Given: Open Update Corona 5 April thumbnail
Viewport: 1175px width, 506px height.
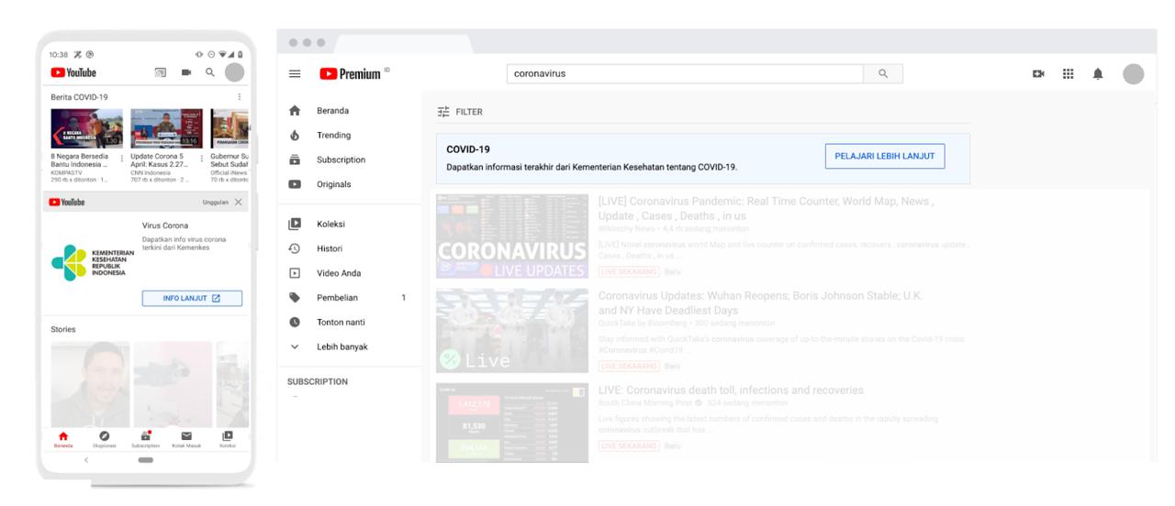Looking at the screenshot, I should coord(167,129).
